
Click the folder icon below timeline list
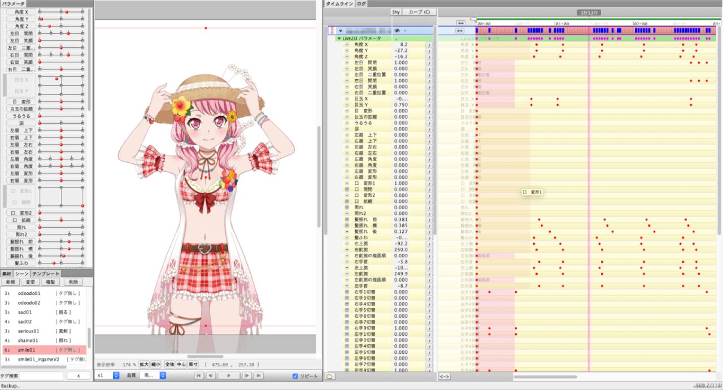(330, 376)
